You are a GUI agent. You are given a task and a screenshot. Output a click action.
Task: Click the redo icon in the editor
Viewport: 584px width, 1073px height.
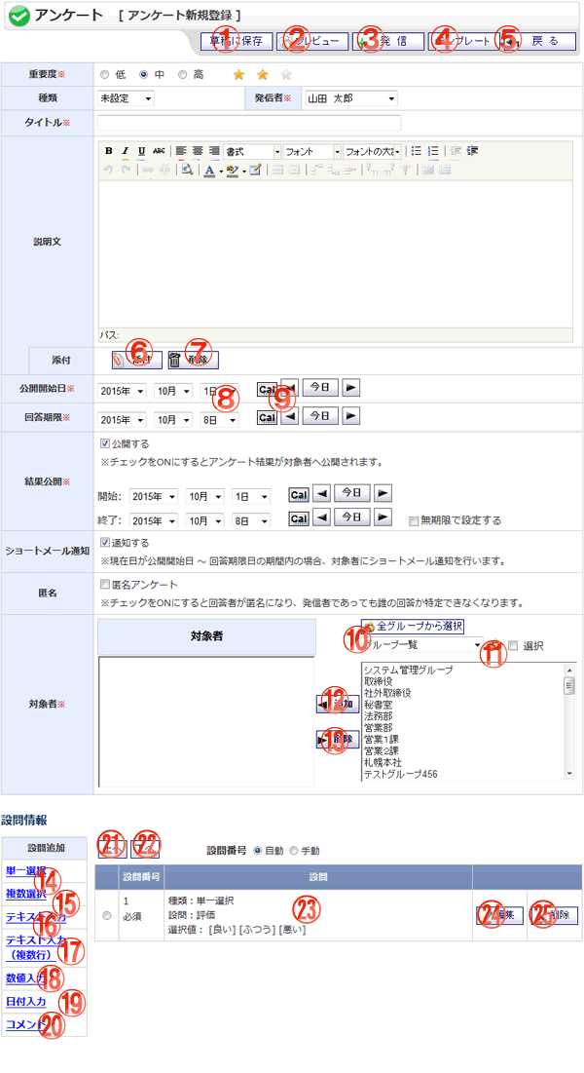(x=126, y=170)
